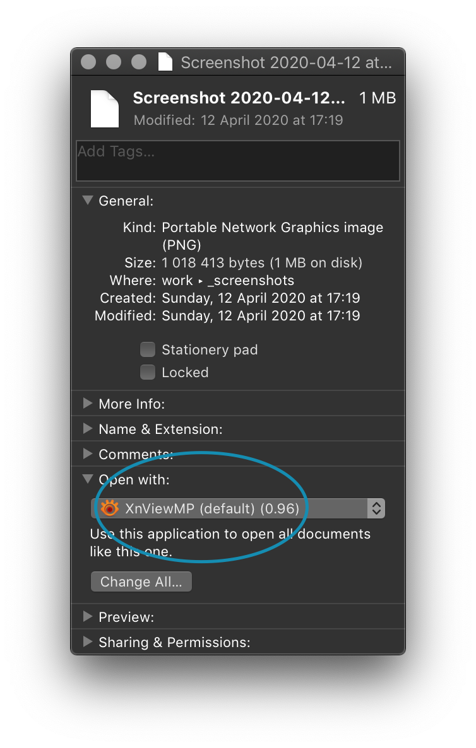Viewport: 476px width, 748px height.
Task: Expand the More Info section
Action: click(x=88, y=404)
